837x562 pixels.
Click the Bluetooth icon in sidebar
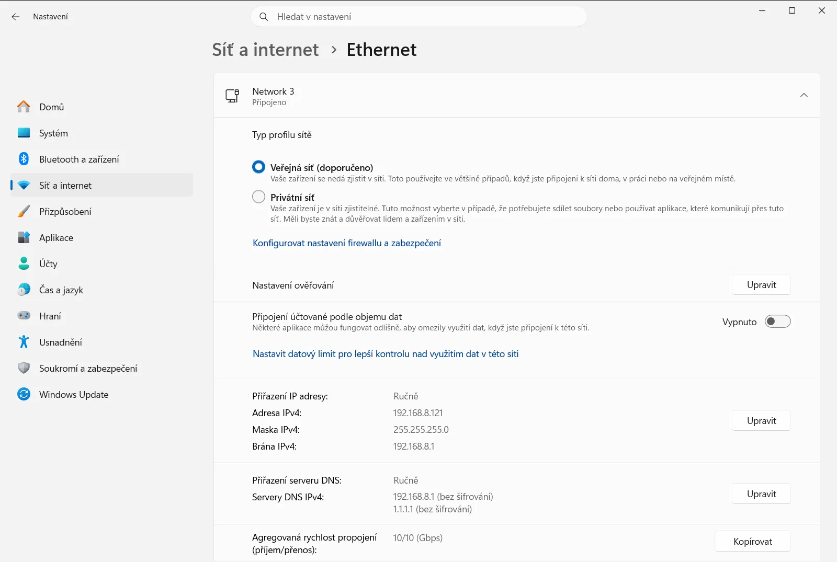(x=24, y=159)
